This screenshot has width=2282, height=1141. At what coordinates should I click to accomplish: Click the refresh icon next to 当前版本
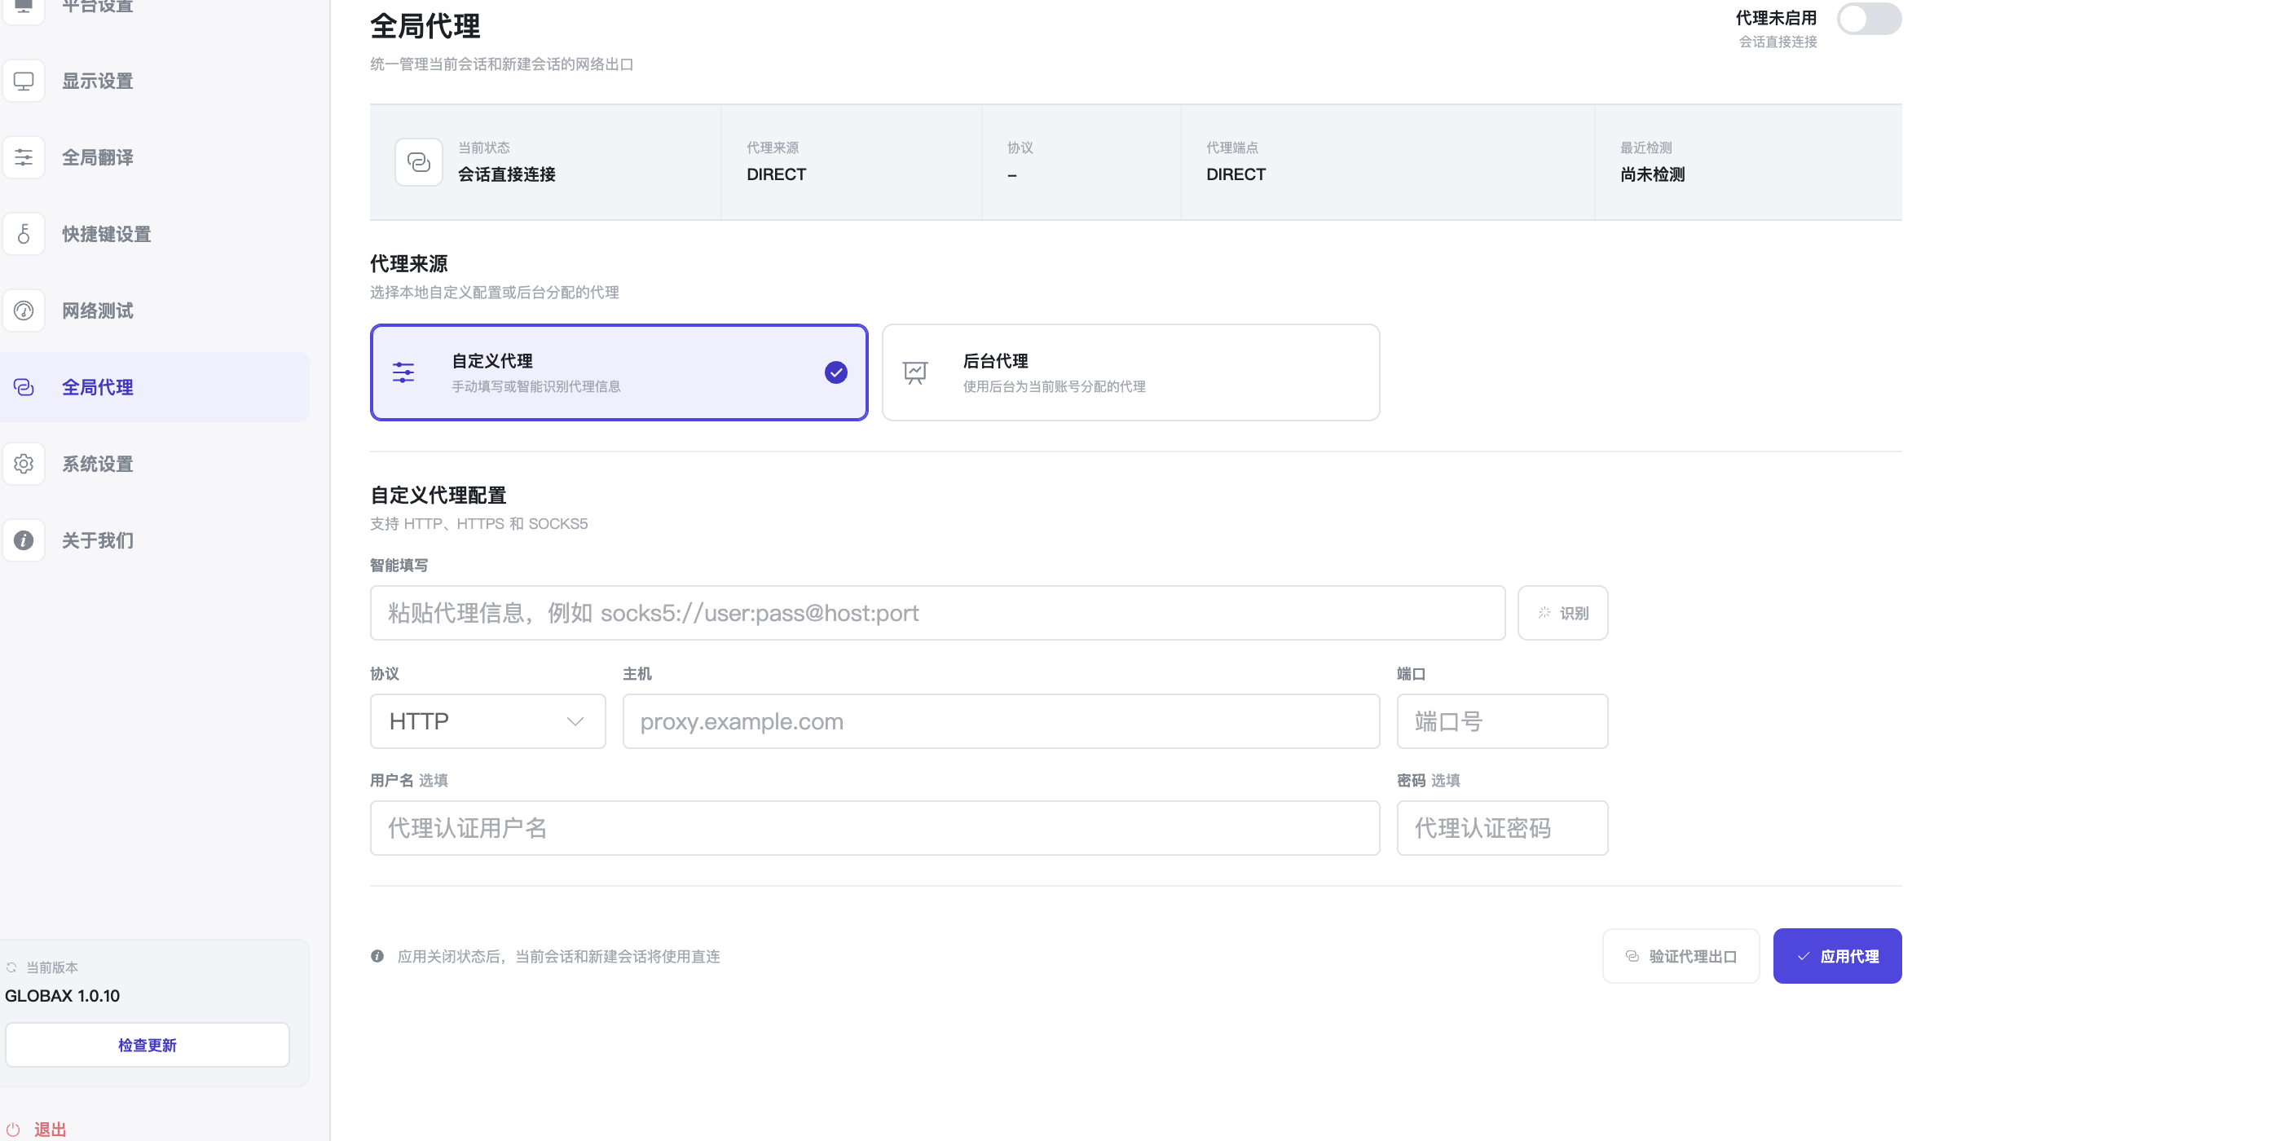(11, 967)
